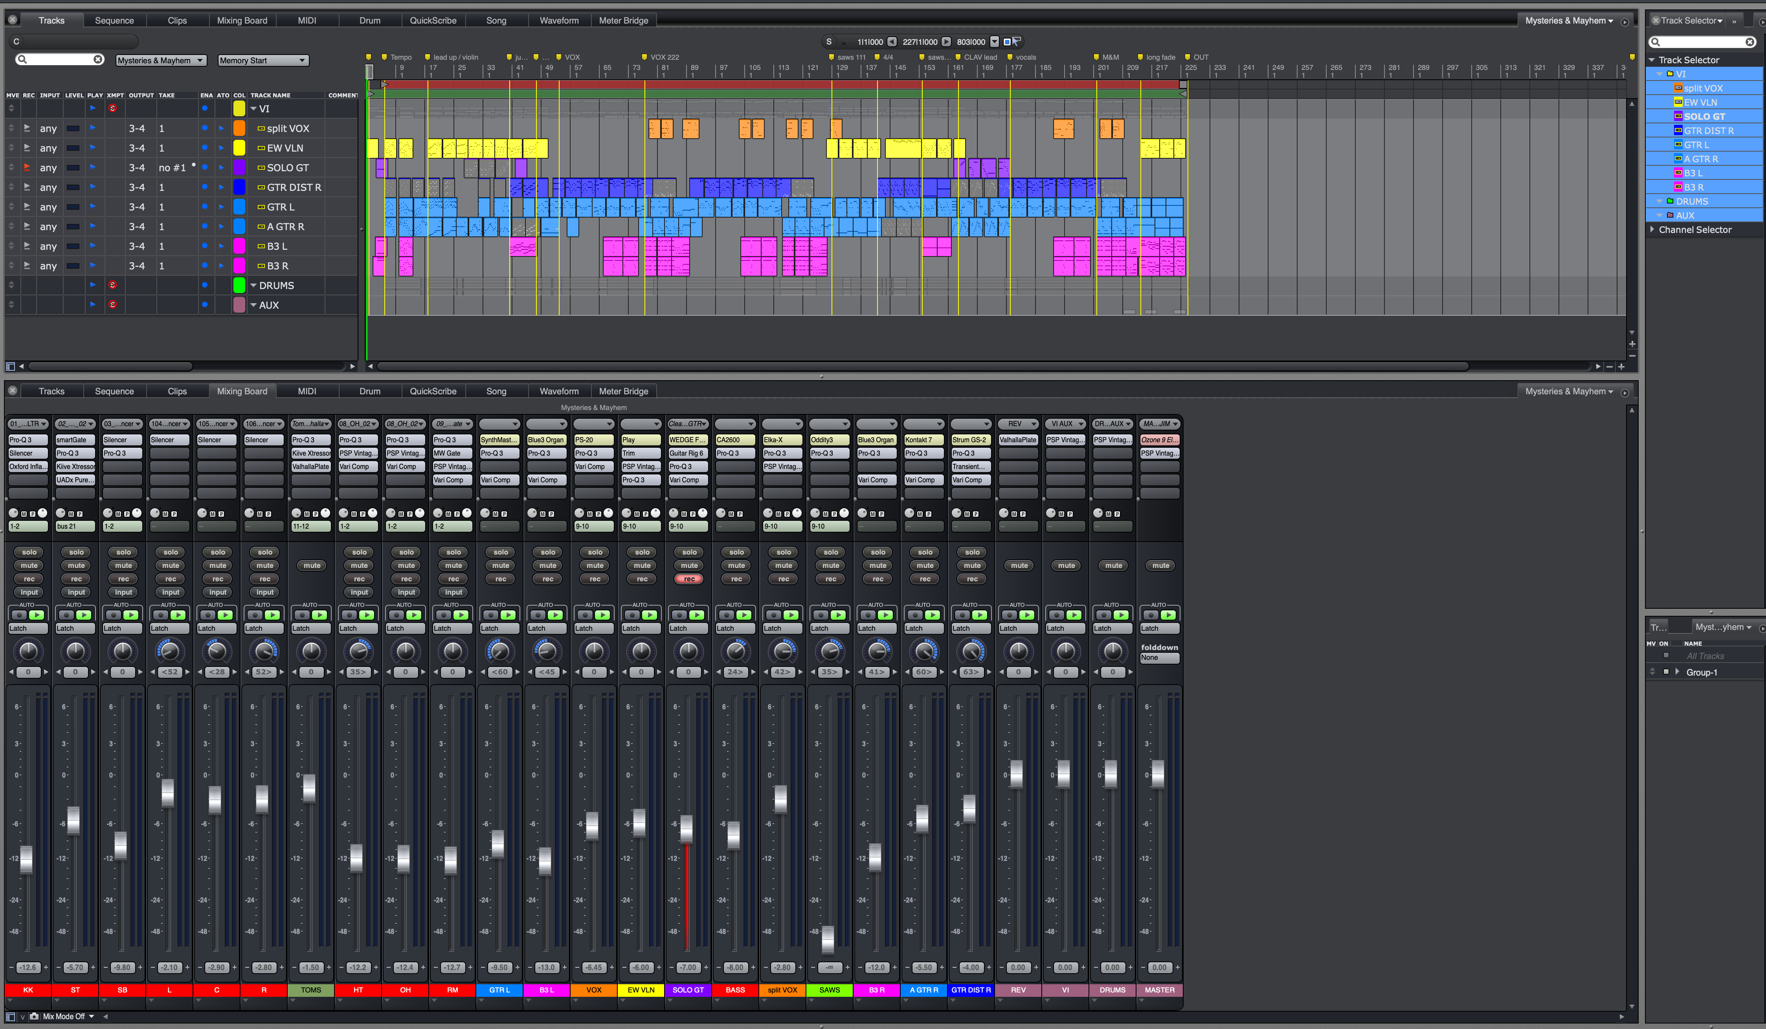
Task: Click automation play arrow on GTR L track
Action: point(222,207)
